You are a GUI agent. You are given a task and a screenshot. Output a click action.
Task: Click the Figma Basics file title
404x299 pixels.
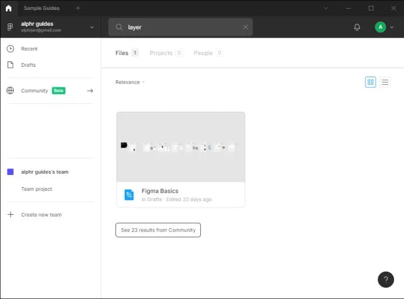[x=160, y=191]
